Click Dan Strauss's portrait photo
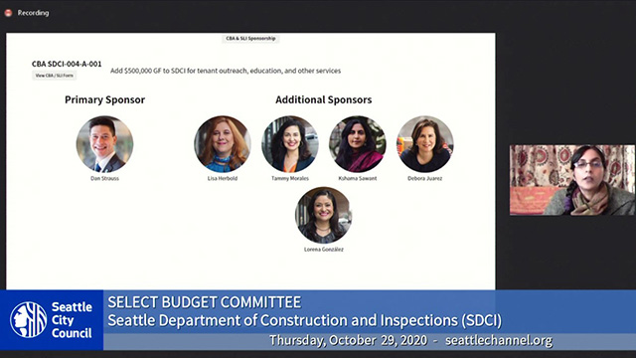The height and width of the screenshot is (358, 636). [x=104, y=144]
